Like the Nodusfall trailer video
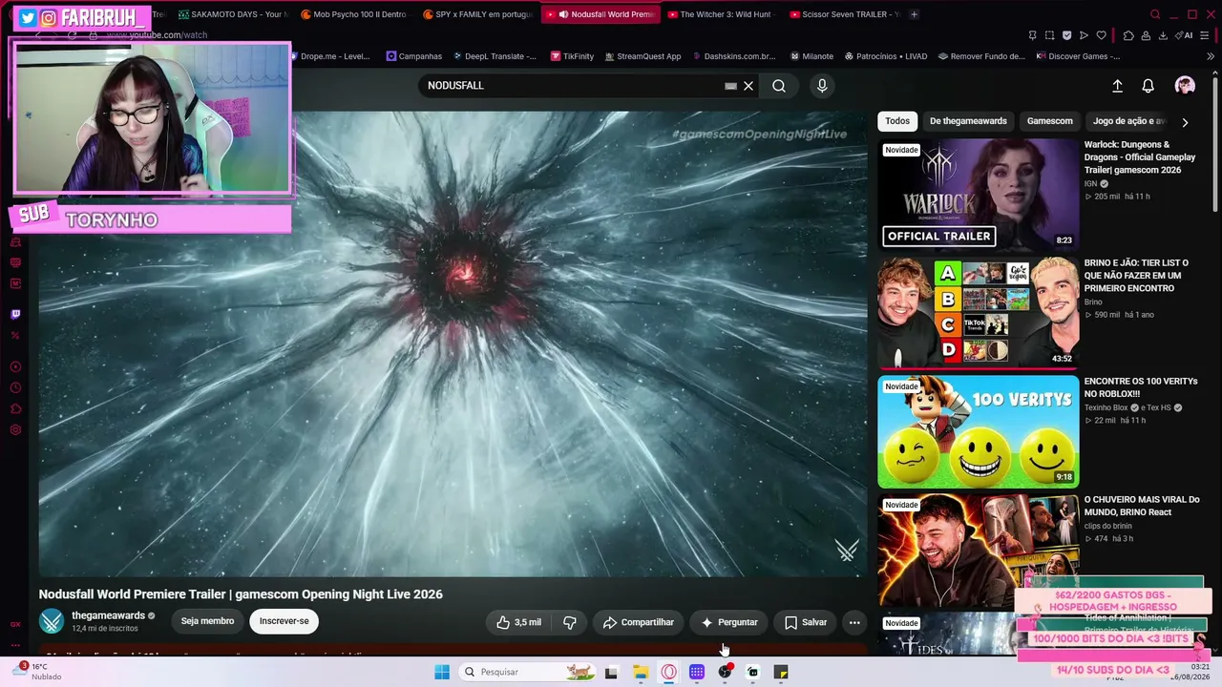This screenshot has height=687, width=1222. pos(518,622)
